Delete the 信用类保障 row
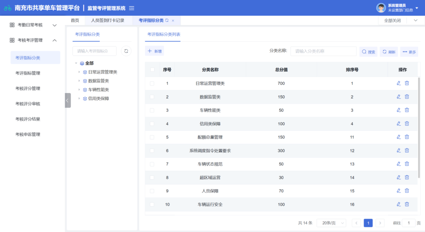425x232 pixels. pyautogui.click(x=407, y=124)
